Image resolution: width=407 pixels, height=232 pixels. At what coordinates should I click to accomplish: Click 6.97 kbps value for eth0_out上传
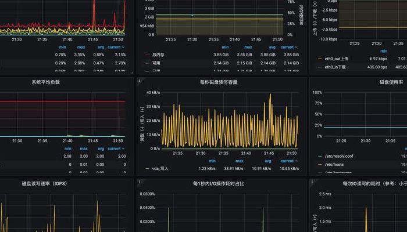[x=379, y=59]
